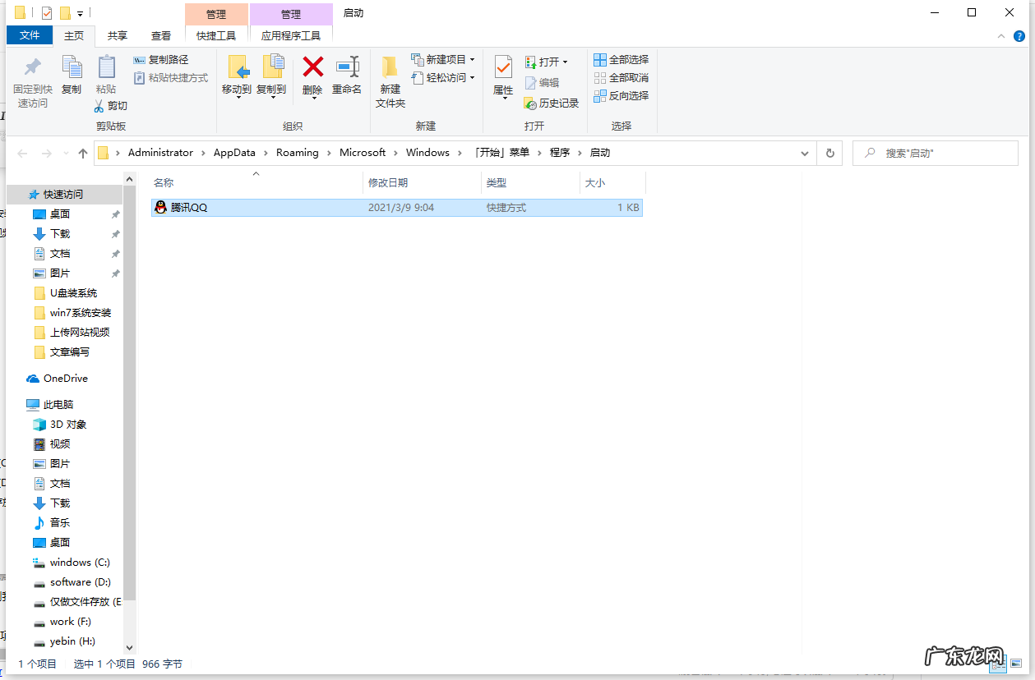Collapse the ribbon using the chevron
Screen dimensions: 1035x680
click(x=1000, y=36)
